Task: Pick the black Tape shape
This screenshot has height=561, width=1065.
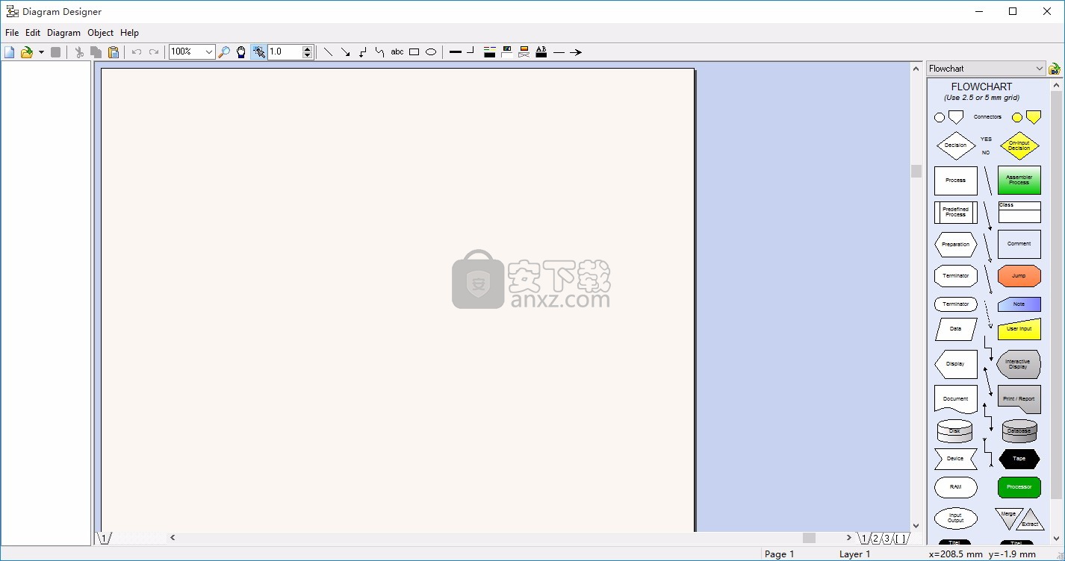Action: click(1019, 459)
